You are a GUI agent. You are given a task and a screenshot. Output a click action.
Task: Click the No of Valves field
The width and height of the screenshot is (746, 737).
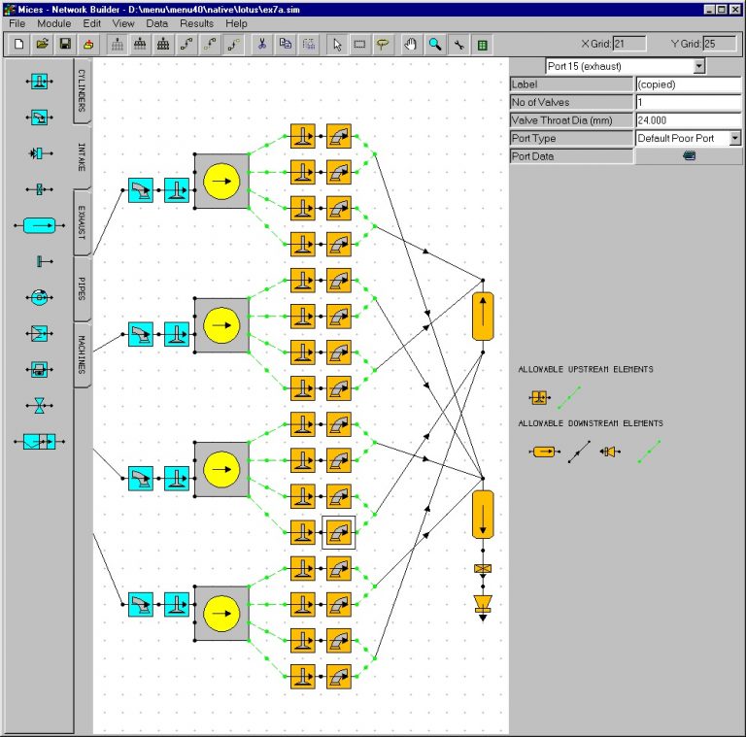point(688,102)
